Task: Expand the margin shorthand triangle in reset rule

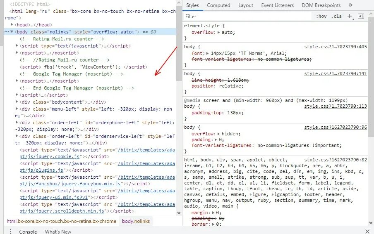Action: click(213, 213)
